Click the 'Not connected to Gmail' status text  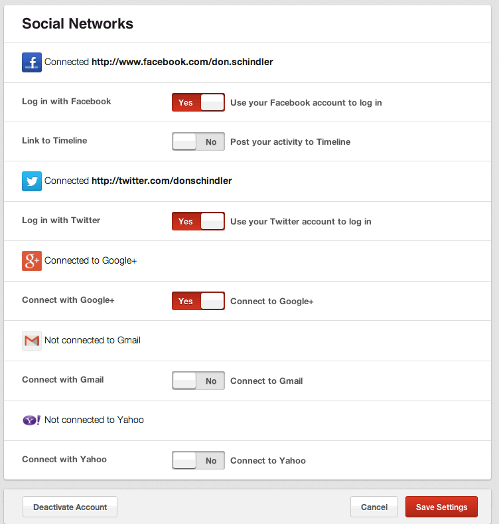[92, 340]
